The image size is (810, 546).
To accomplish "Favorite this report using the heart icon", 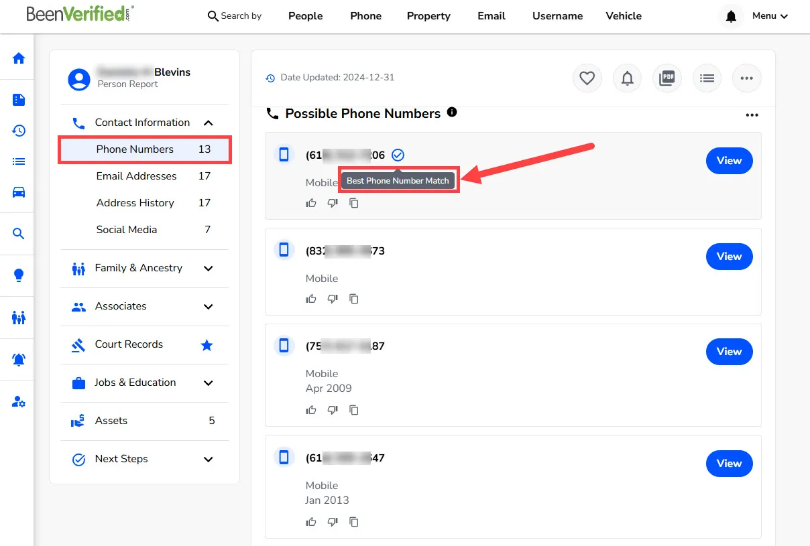I will point(587,78).
